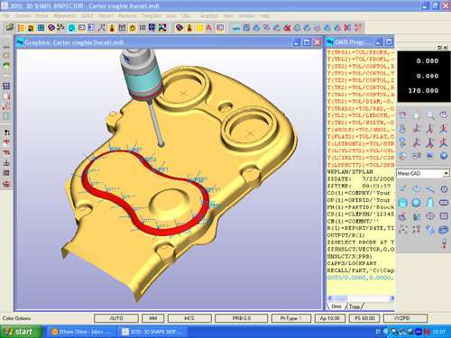Click the torus ring feature icon
The width and height of the screenshot is (451, 338).
[x=444, y=230]
